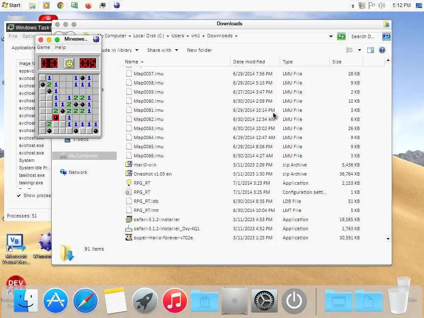
Task: Expand the vm1 breadcrumb arrow
Action: pos(203,36)
